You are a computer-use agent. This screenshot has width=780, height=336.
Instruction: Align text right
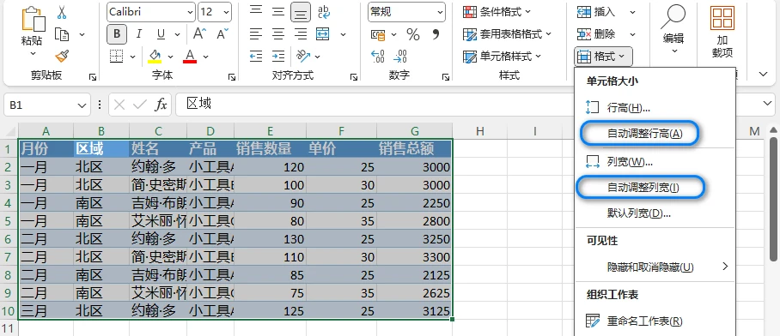coord(301,33)
